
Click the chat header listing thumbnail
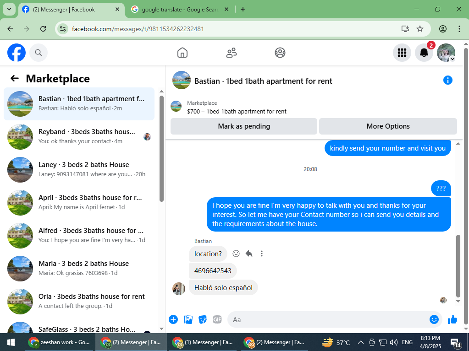(182, 80)
